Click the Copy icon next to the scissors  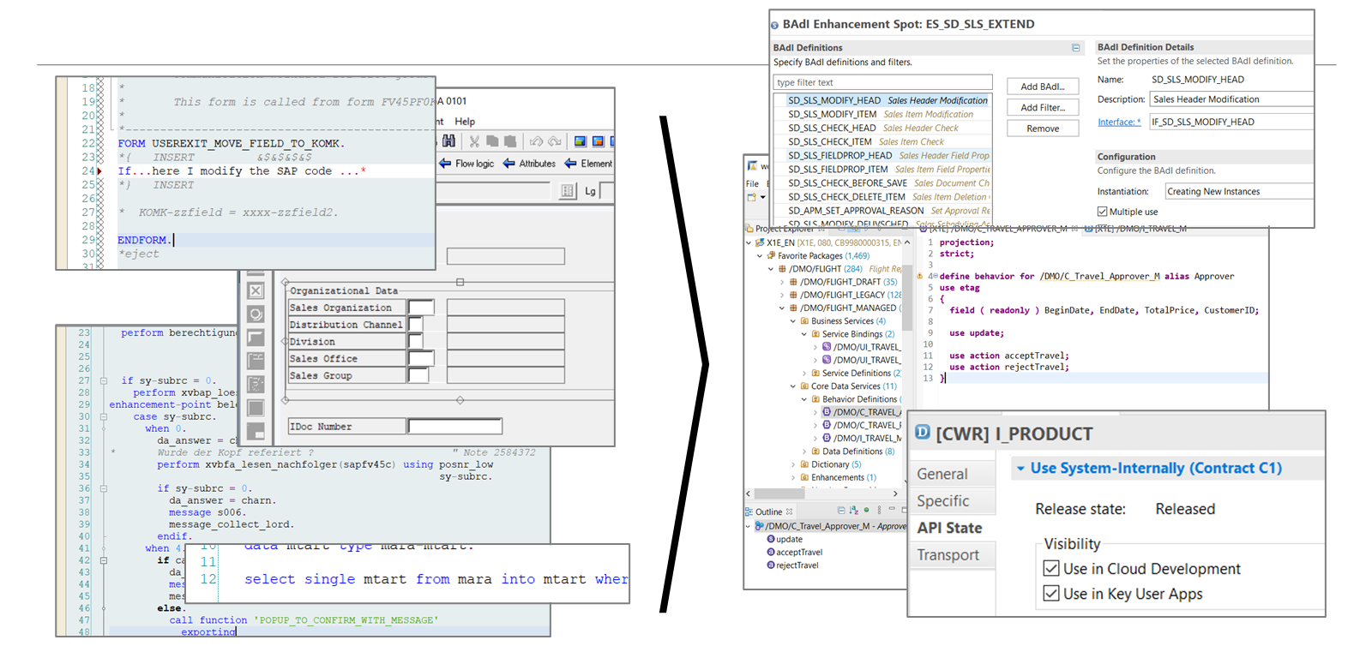click(492, 141)
